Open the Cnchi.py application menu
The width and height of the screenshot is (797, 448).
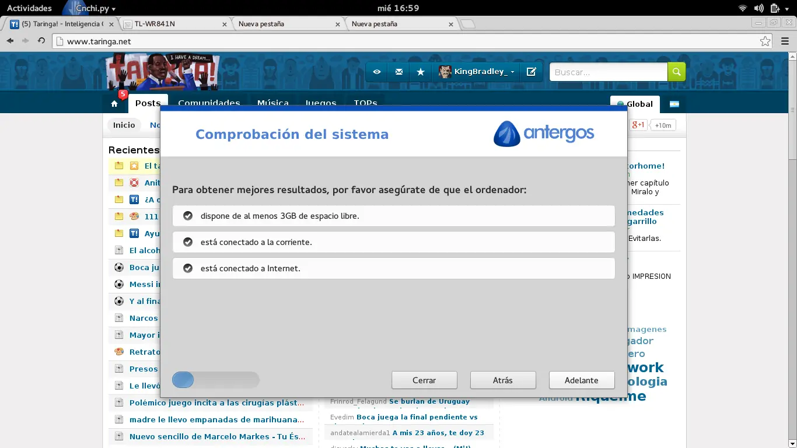pos(89,8)
